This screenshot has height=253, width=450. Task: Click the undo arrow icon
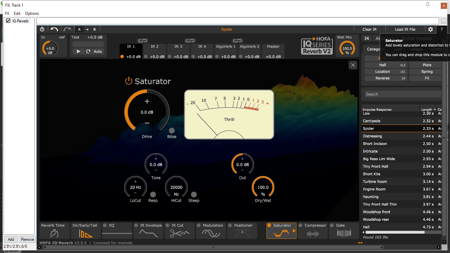54,29
